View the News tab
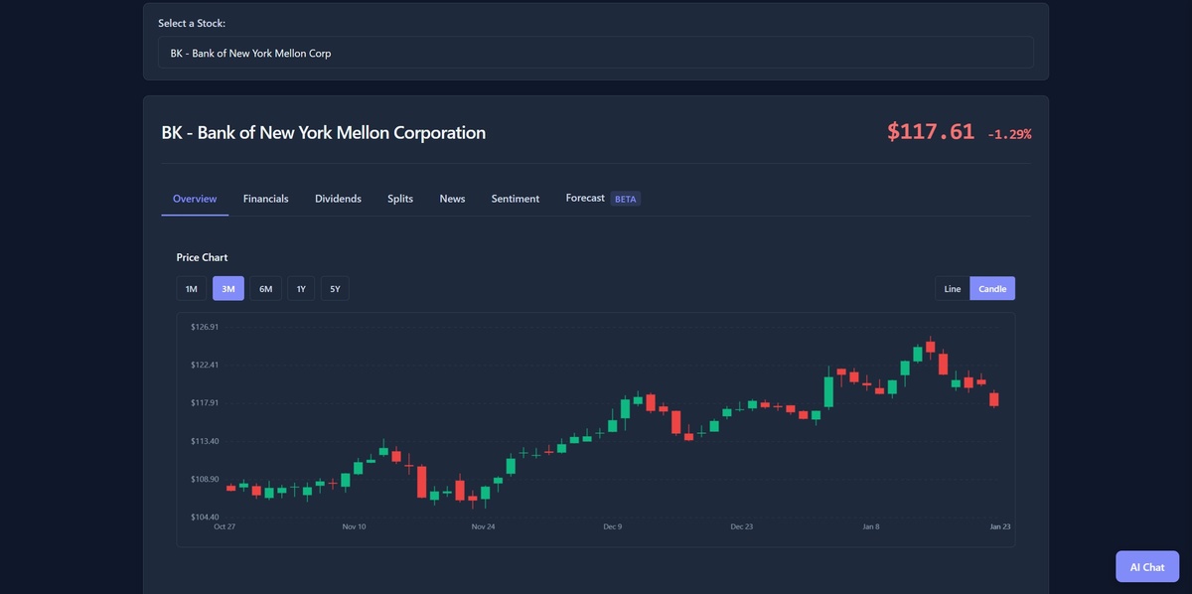The height and width of the screenshot is (594, 1192). 452,199
